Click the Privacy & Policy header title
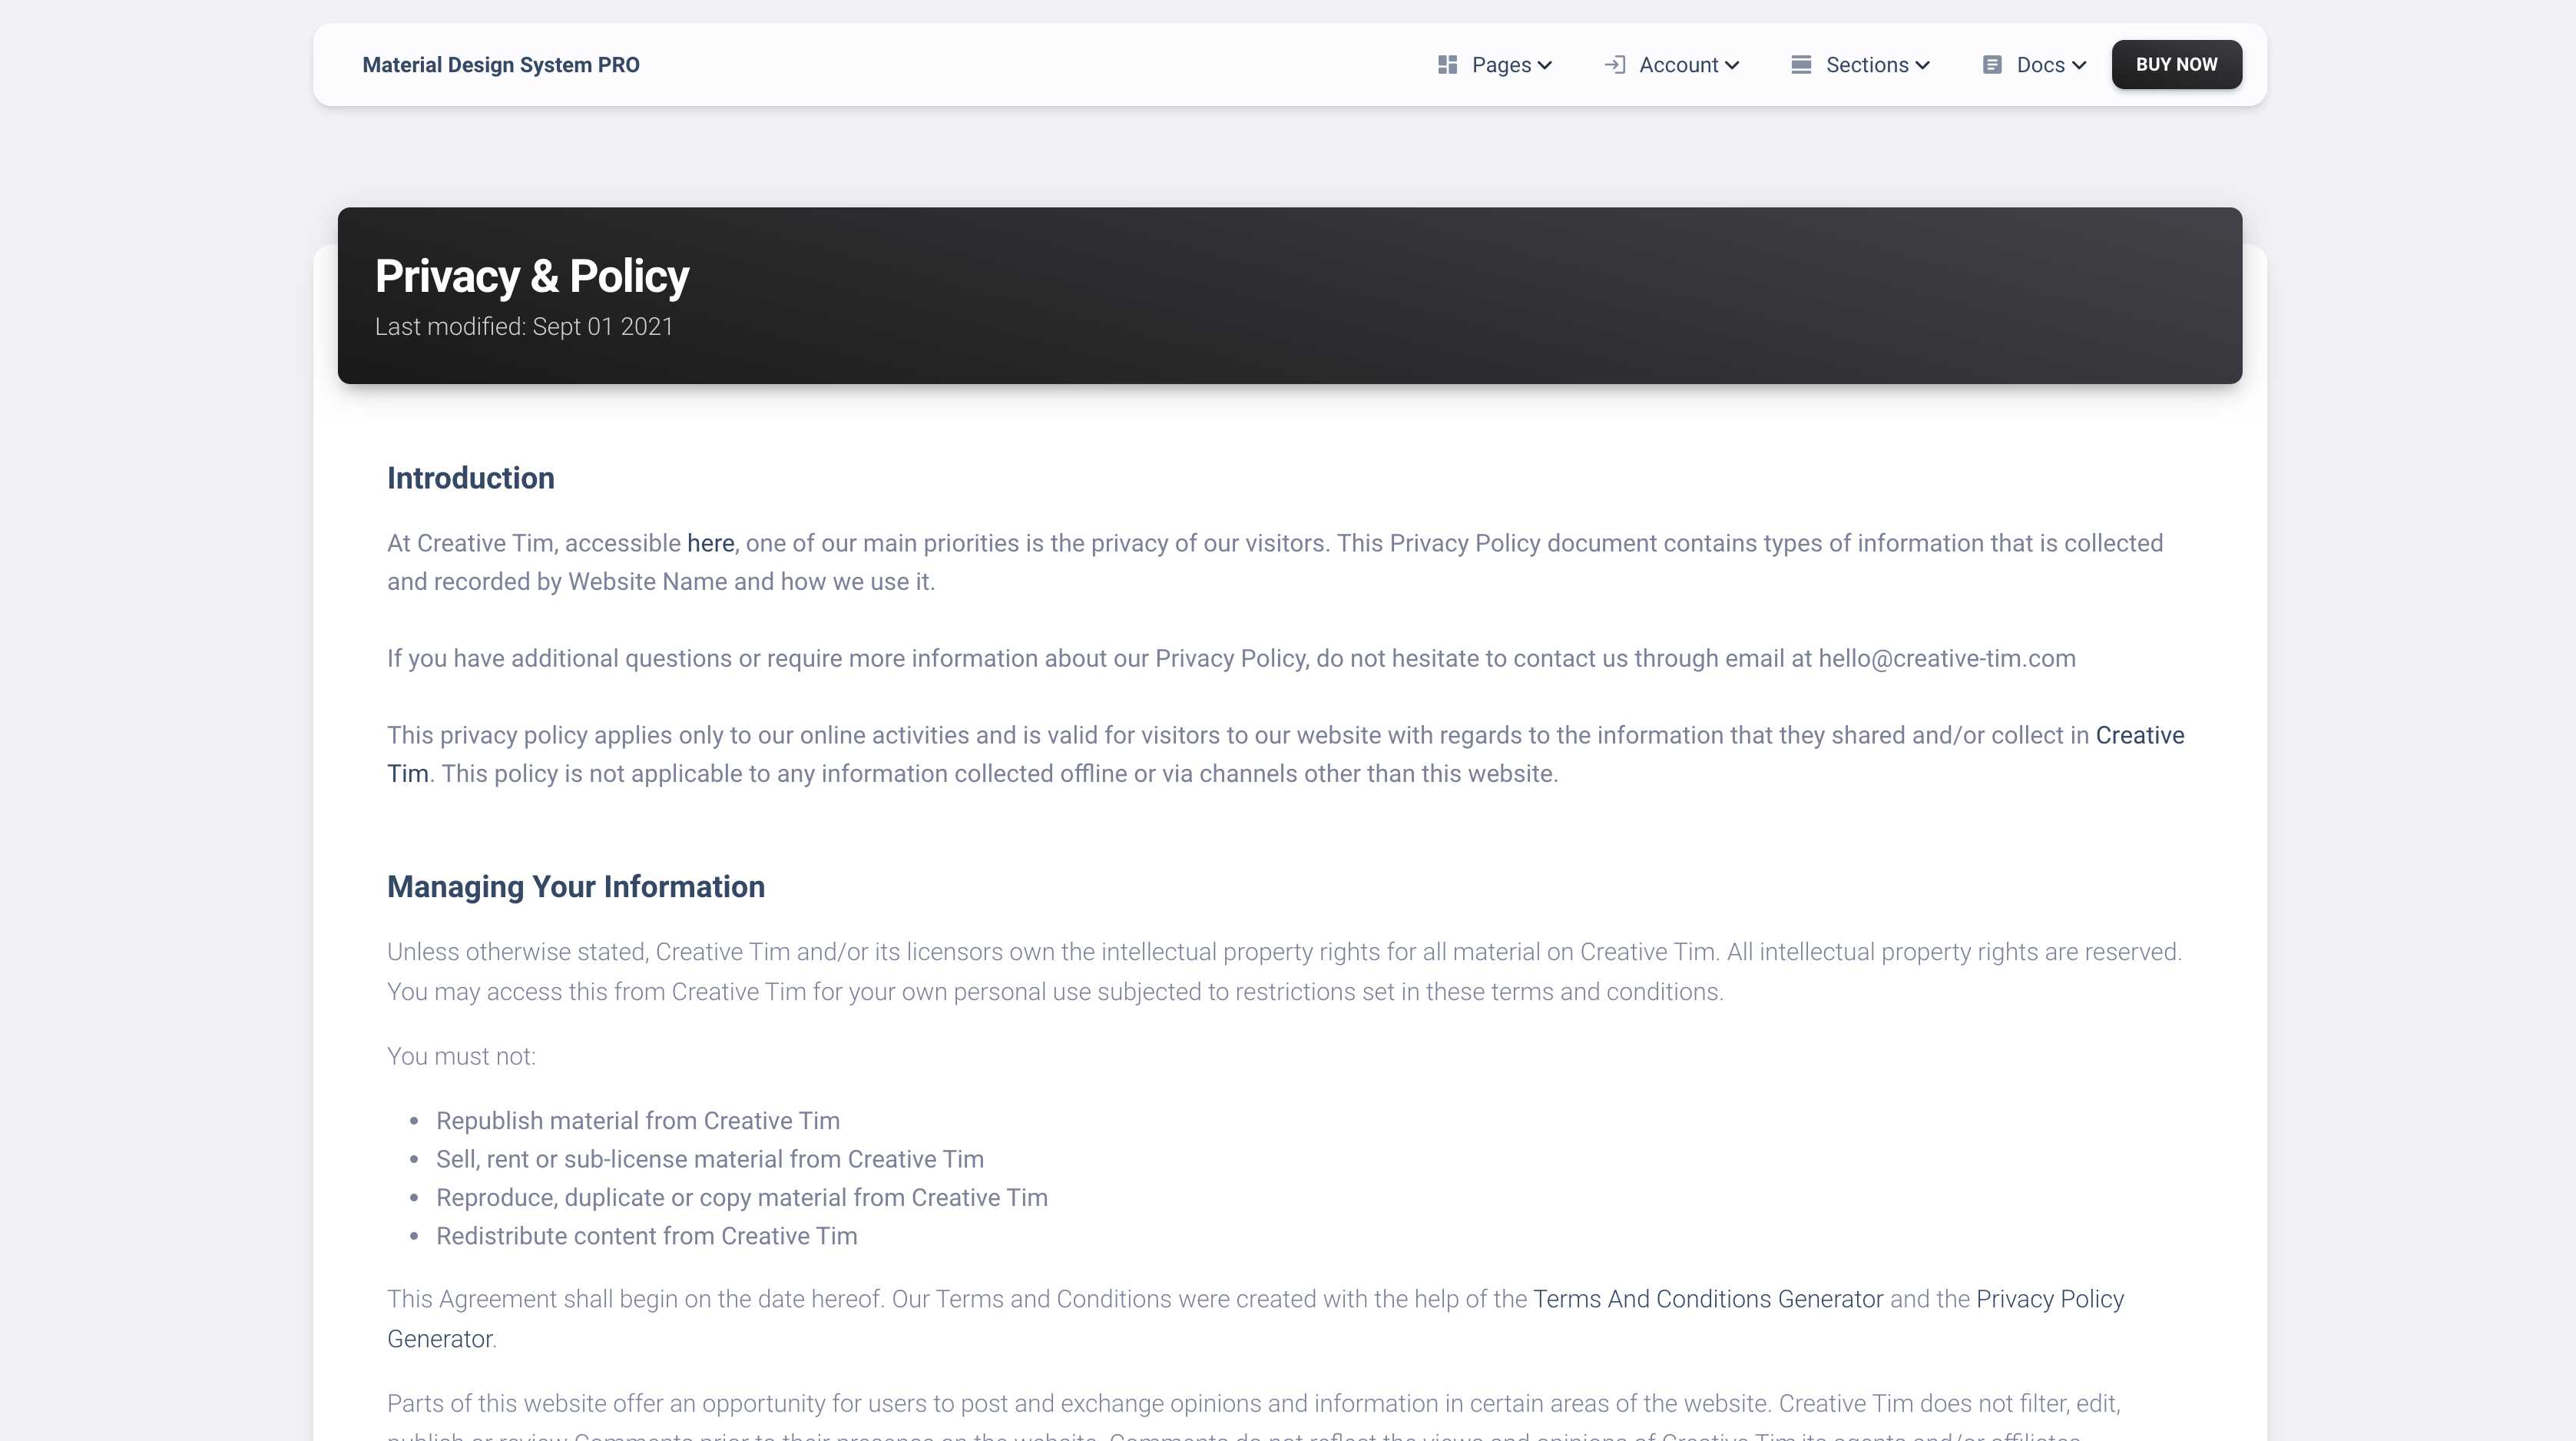The image size is (2576, 1441). coord(532,276)
